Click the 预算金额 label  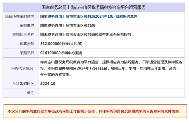[x=28, y=44]
